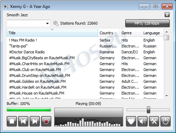Click the "Serbia" country cell

[105, 40]
